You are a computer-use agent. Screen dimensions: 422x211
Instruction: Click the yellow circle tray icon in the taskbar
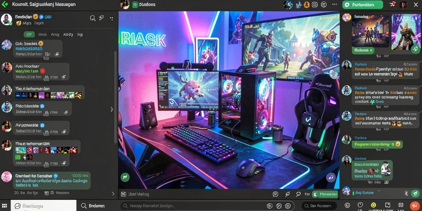[x=373, y=205]
